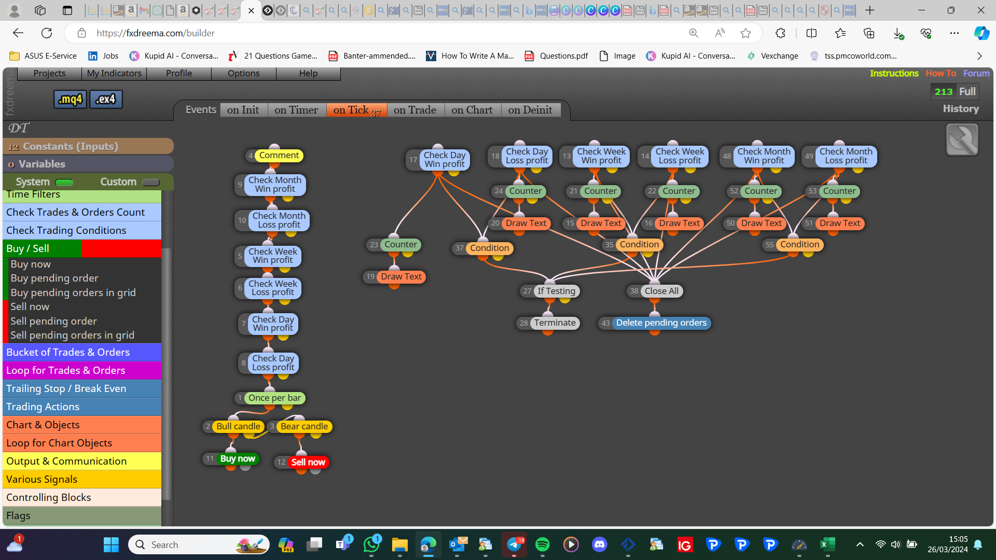Select the If Testing block
The image size is (996, 560).
click(557, 291)
